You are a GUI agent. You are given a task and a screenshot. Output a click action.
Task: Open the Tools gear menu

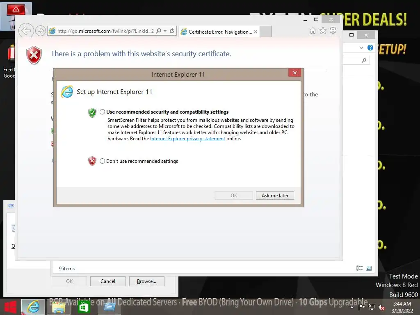click(x=333, y=30)
